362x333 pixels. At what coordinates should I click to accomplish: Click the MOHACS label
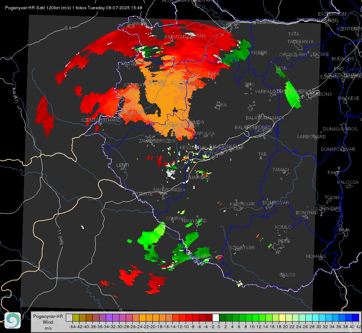316,256
